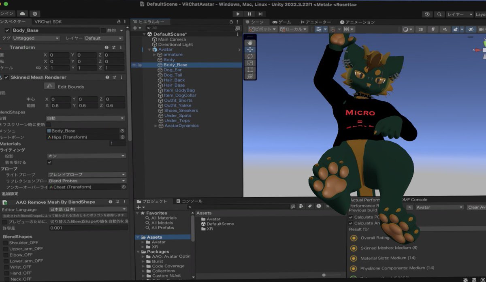Expand the armature tree item
Image resolution: width=486 pixels, height=282 pixels.
coord(155,55)
